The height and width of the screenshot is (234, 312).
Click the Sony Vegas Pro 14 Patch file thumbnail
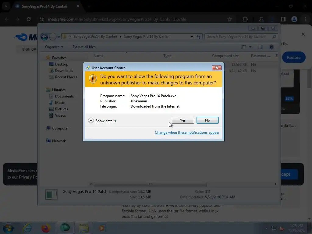[51, 194]
